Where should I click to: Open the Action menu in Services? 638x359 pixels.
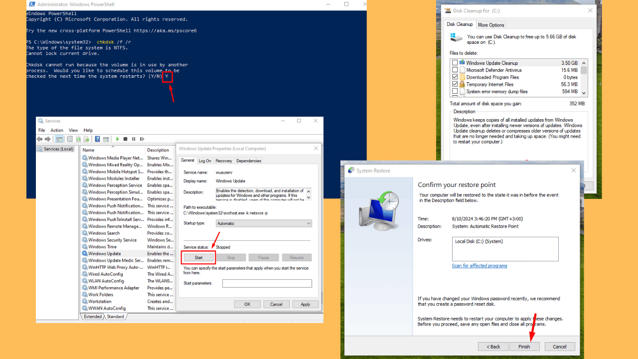pyautogui.click(x=57, y=130)
